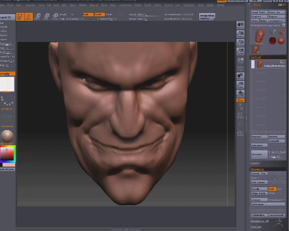Toggle PolySphereCopy subtool visibility eye
289x231 pixels.
pos(282,62)
